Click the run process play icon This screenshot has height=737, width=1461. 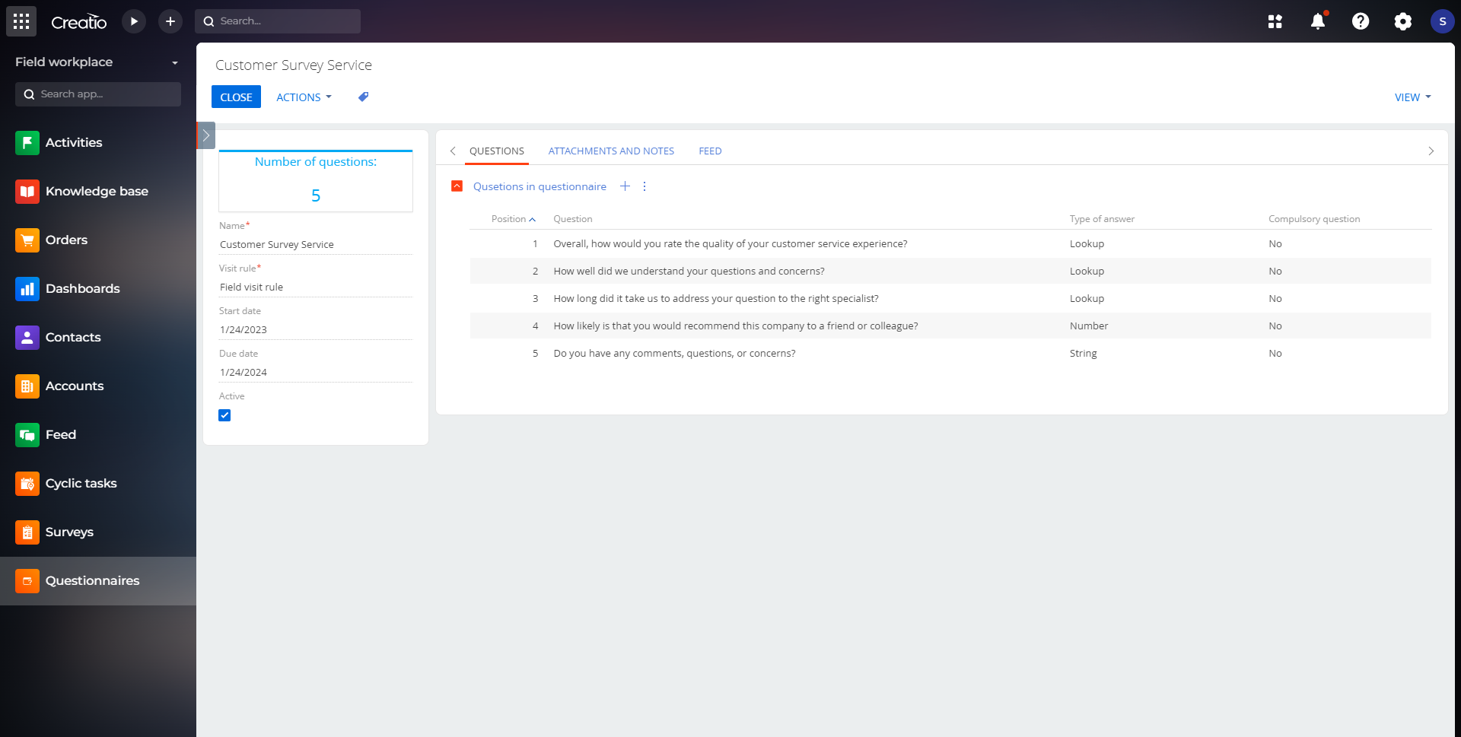[134, 21]
